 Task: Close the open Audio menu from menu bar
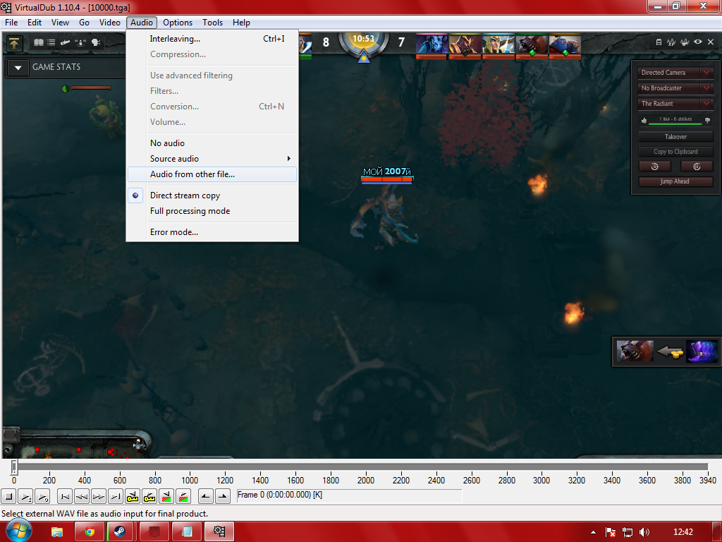[141, 23]
